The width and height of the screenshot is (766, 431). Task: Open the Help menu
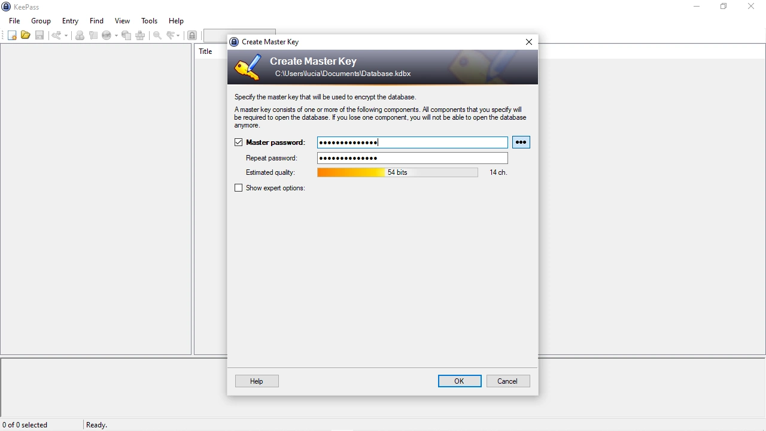[176, 20]
